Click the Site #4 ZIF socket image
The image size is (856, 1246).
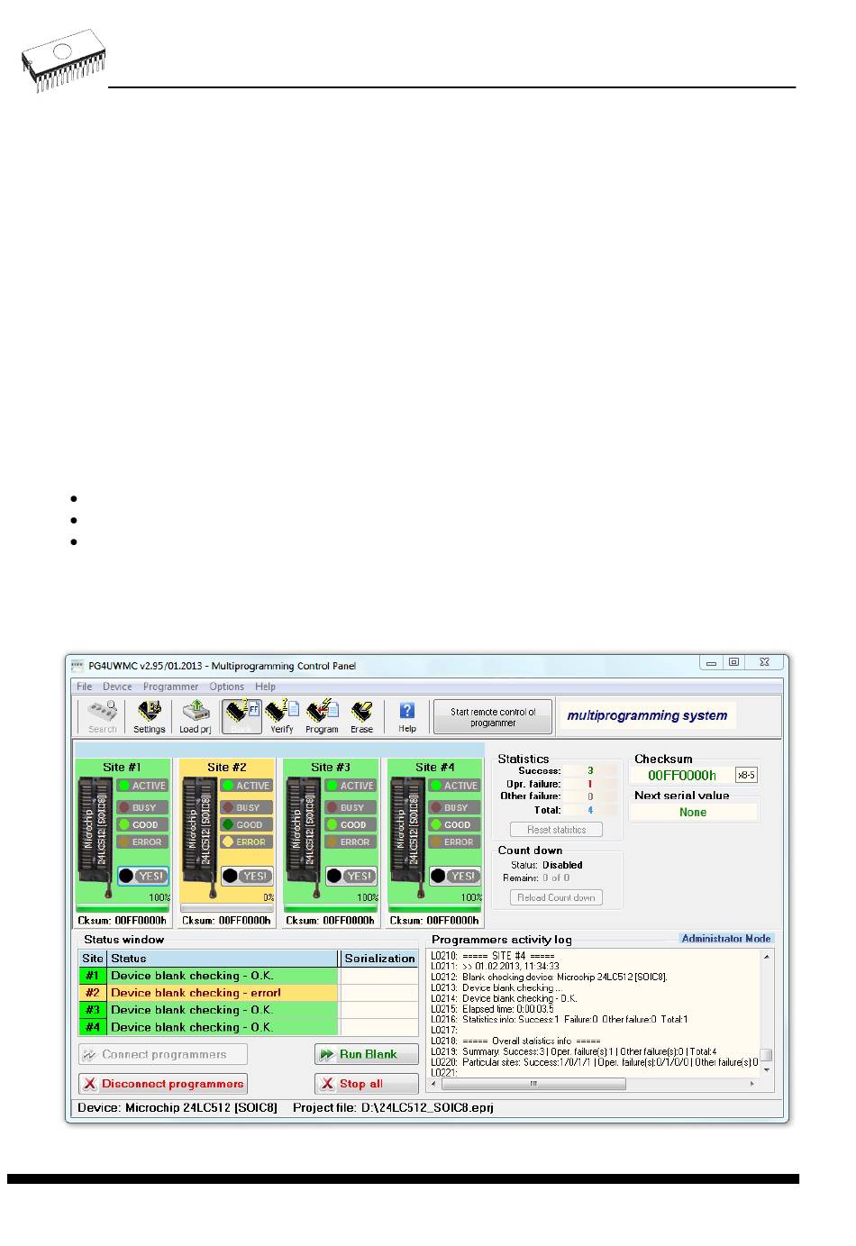pos(407,835)
